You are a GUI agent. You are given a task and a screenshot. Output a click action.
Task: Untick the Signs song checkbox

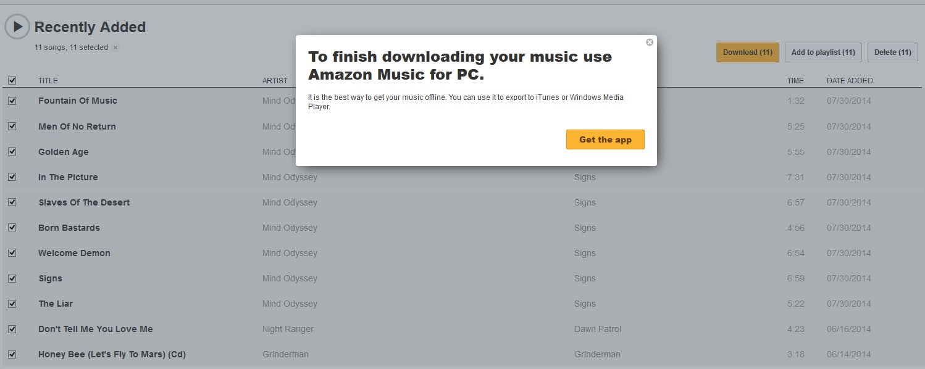pos(12,278)
